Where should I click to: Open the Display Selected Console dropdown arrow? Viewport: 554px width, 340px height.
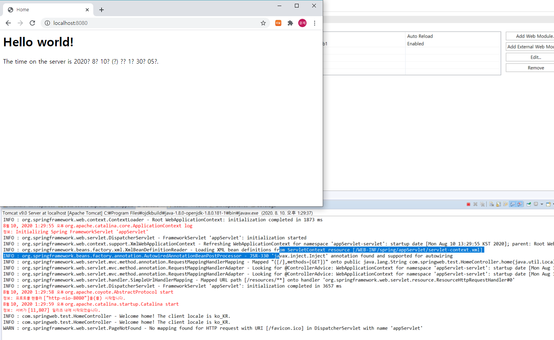click(542, 204)
